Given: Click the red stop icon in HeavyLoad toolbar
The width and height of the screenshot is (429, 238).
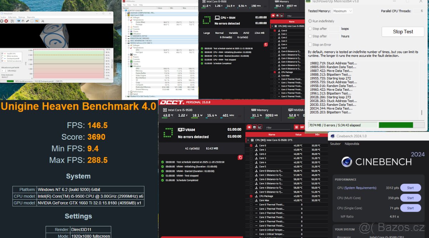Looking at the screenshot, I should point(7,21).
